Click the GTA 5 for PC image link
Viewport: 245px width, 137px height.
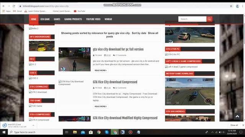173,54
